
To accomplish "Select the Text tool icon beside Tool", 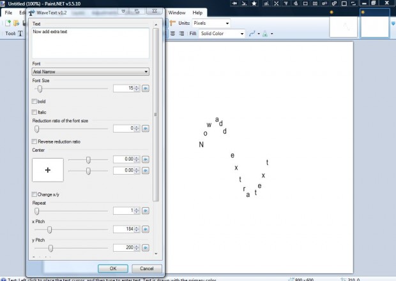I will (x=20, y=34).
